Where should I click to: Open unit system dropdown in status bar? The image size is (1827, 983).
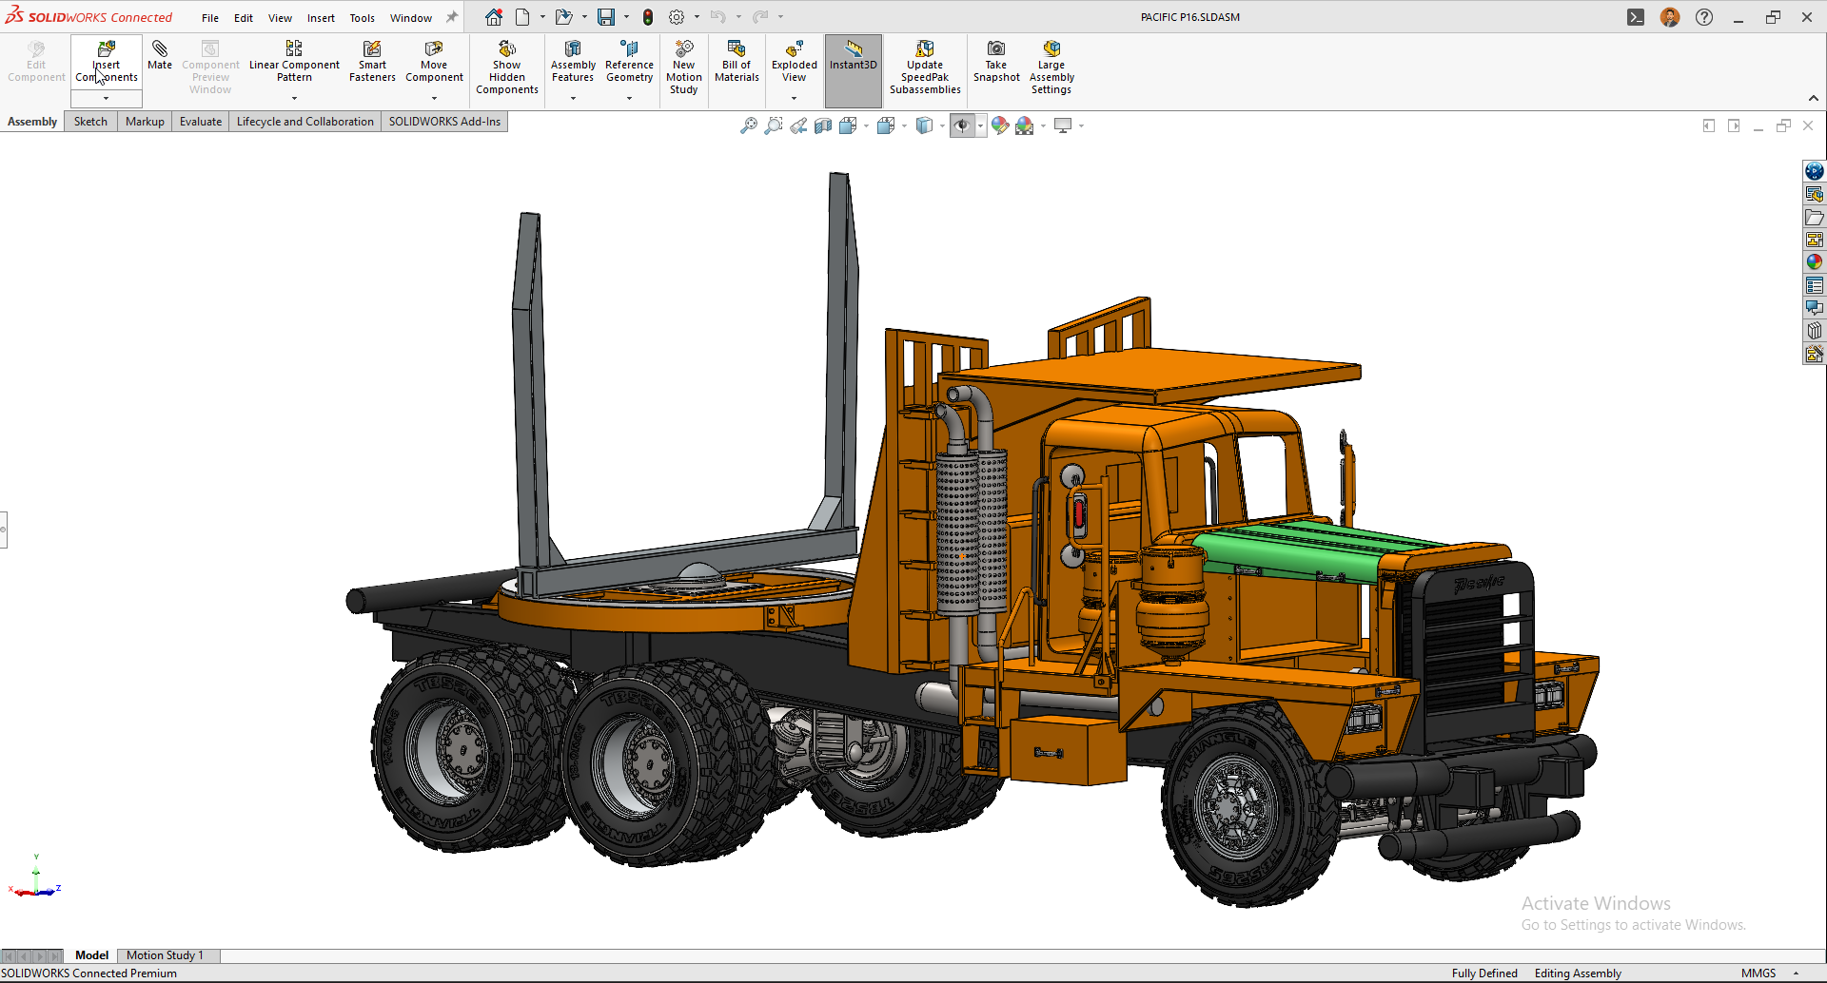1796,973
